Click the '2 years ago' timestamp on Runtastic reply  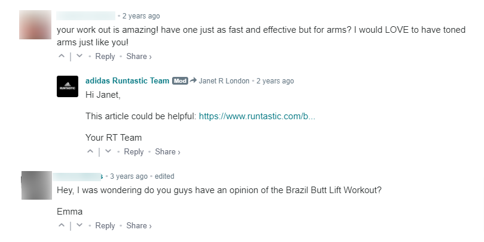(275, 81)
